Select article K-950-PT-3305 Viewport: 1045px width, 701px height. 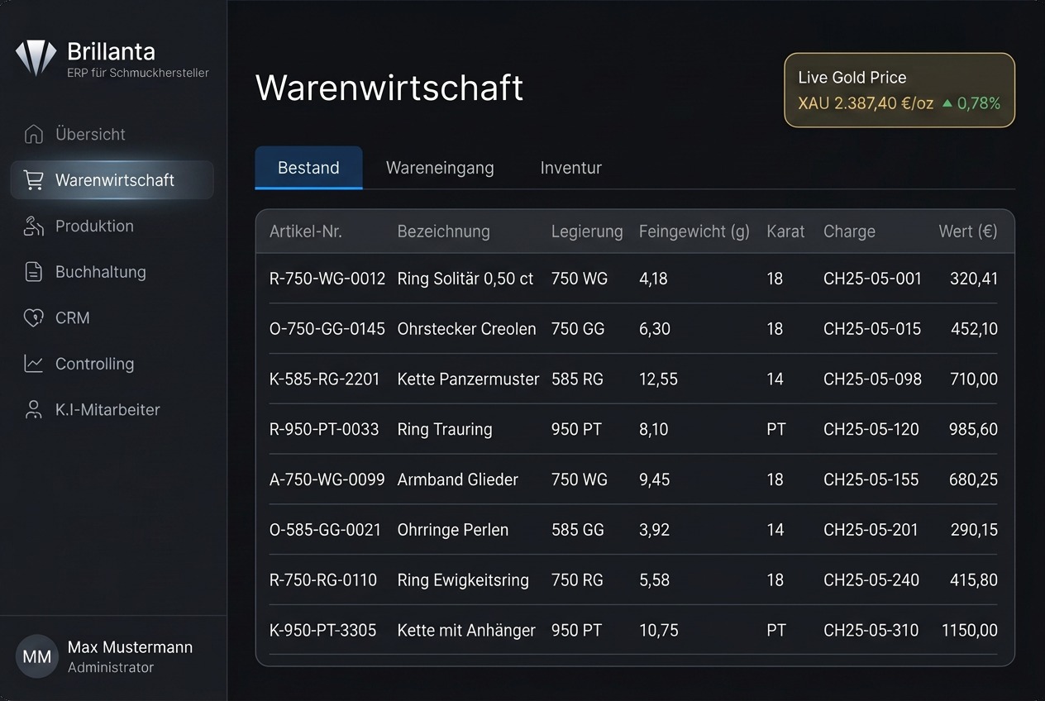click(x=323, y=631)
